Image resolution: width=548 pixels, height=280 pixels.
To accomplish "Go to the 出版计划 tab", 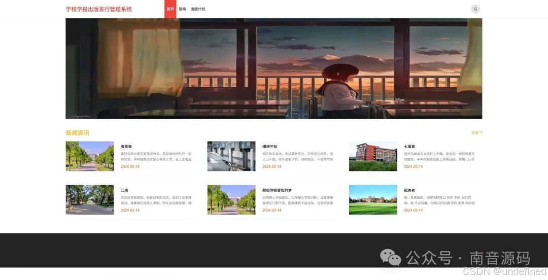I will click(x=198, y=9).
